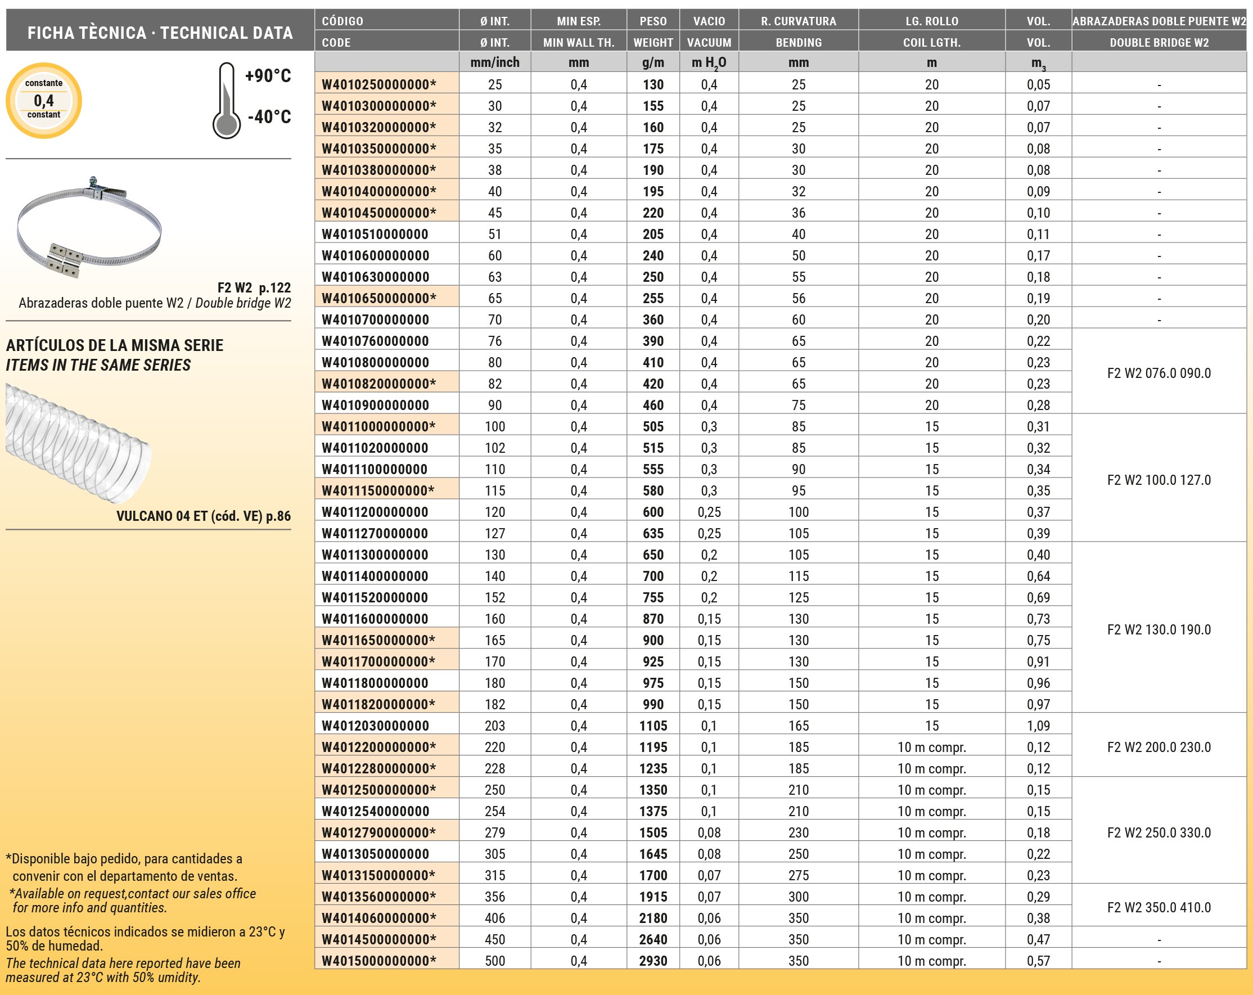The image size is (1253, 995).
Task: Click the PESO WEIGHT column header
Action: (653, 31)
